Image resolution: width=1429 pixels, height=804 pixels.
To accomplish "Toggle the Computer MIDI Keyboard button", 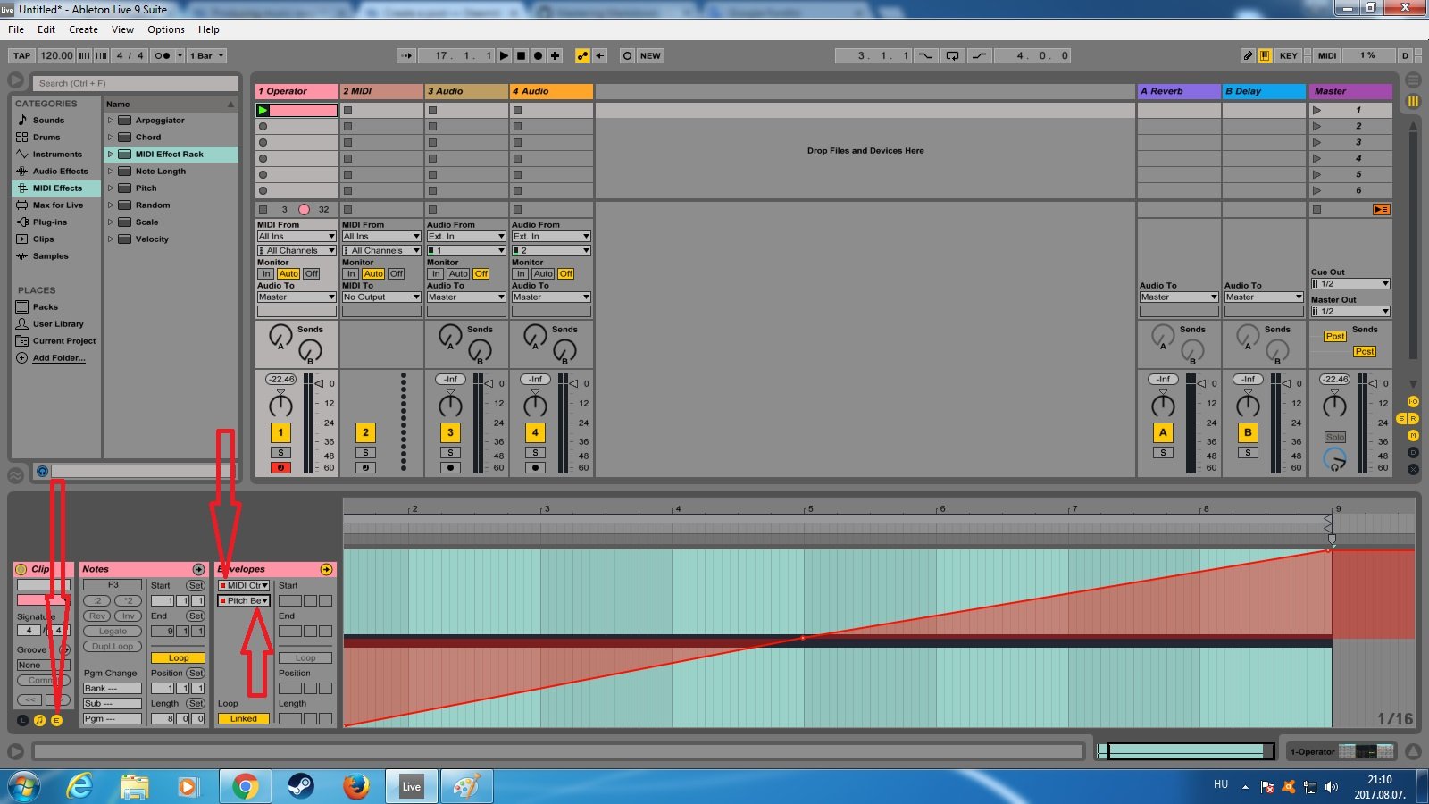I will click(1265, 55).
